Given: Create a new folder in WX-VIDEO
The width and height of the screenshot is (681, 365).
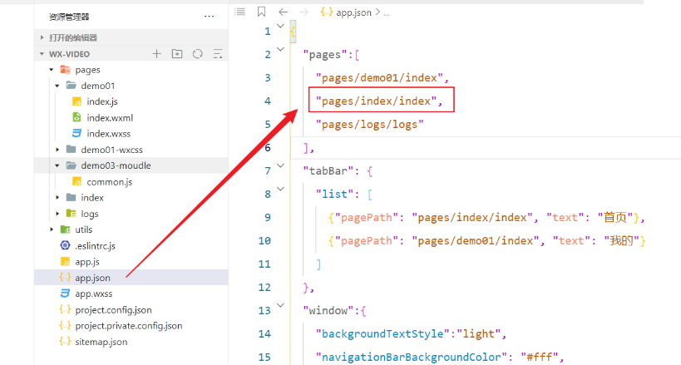Looking at the screenshot, I should pos(177,54).
